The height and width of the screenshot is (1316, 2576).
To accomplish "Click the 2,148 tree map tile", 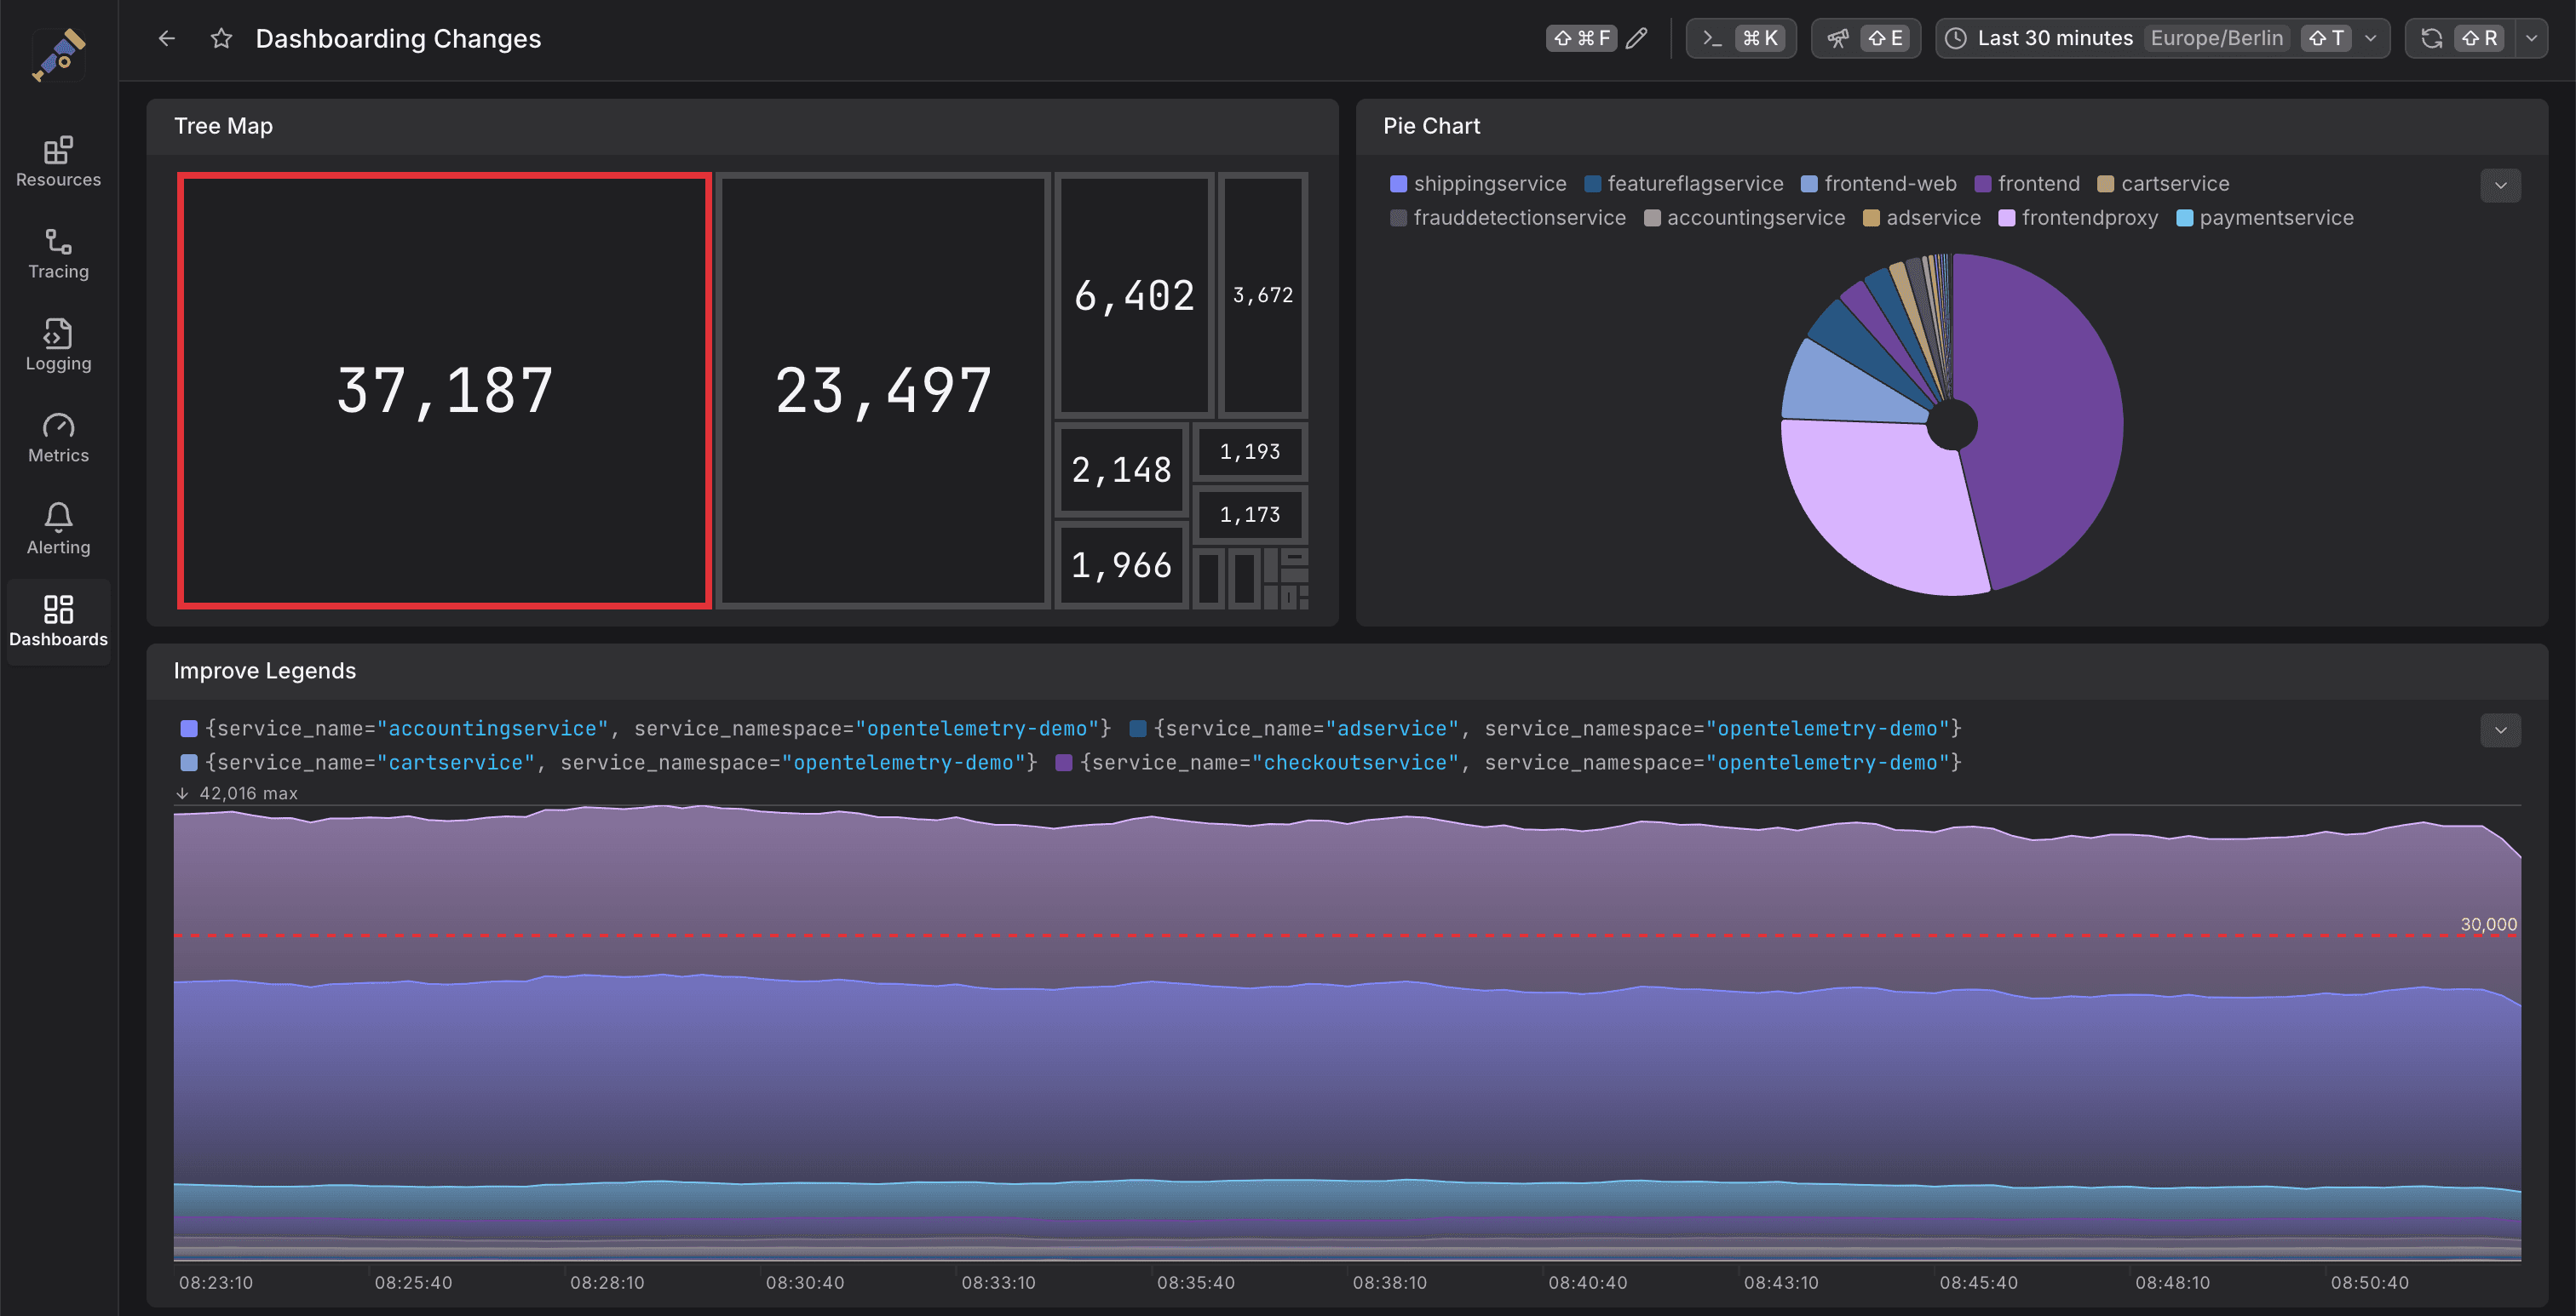I will point(1121,470).
